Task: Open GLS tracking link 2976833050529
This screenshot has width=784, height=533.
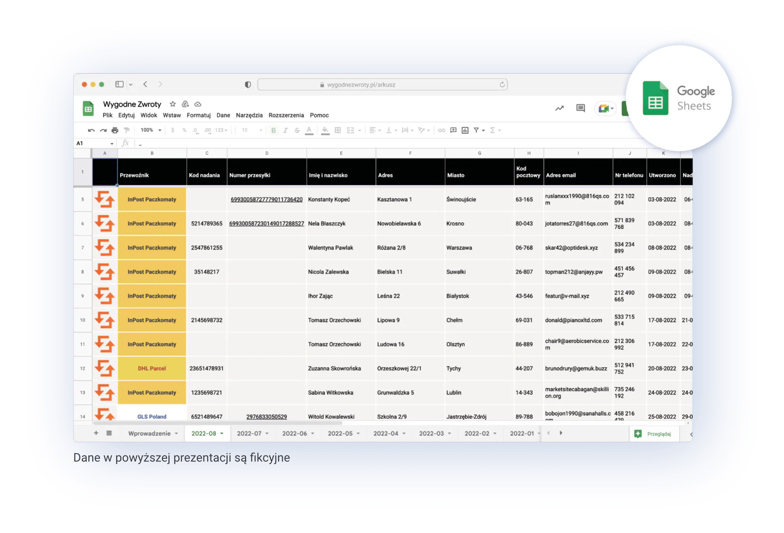Action: tap(267, 417)
